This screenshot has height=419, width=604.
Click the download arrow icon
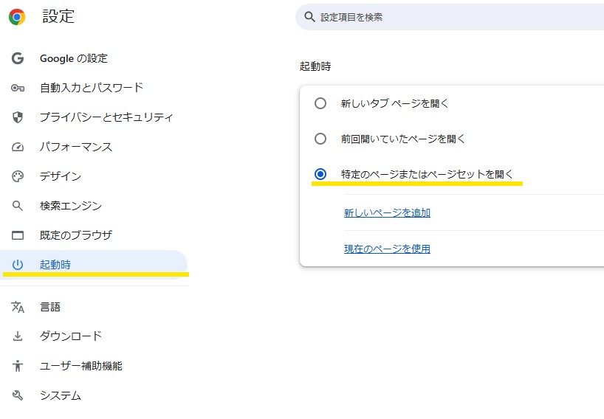(x=18, y=336)
